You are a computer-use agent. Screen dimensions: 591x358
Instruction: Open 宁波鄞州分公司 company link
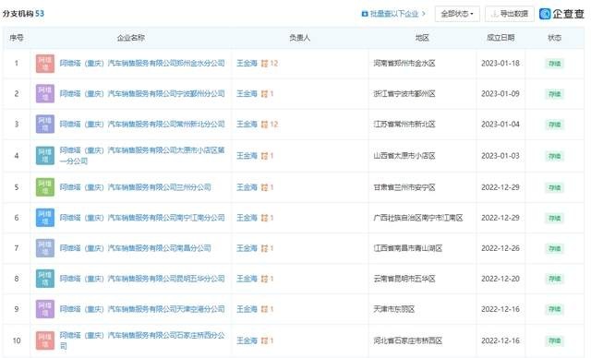tap(142, 94)
